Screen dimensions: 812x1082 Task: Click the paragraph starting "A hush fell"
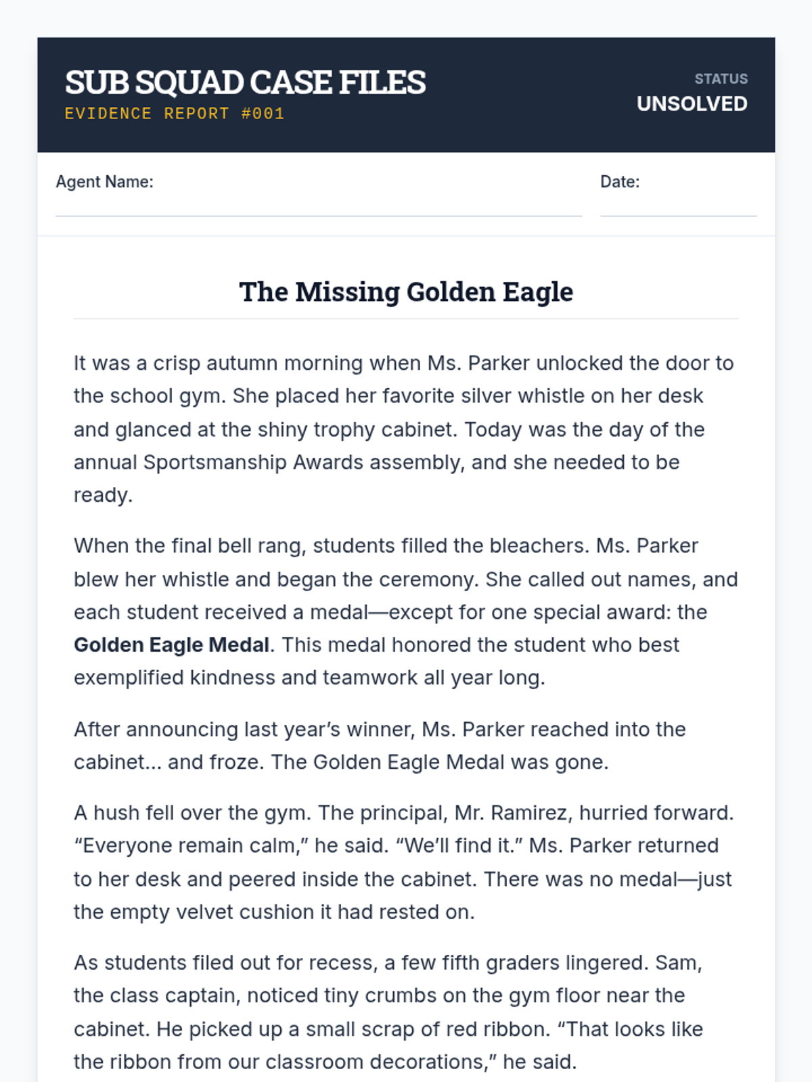[403, 862]
